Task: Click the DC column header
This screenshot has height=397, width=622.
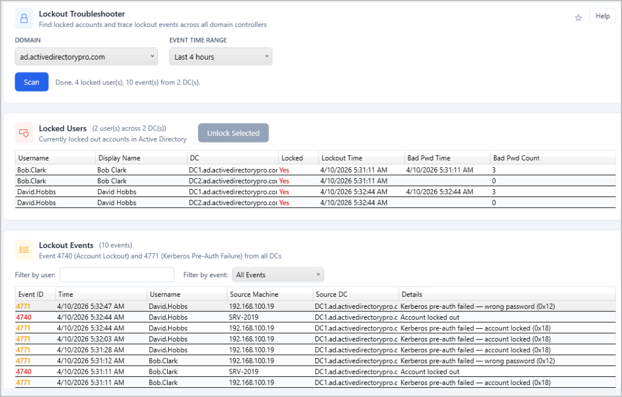Action: coord(233,158)
